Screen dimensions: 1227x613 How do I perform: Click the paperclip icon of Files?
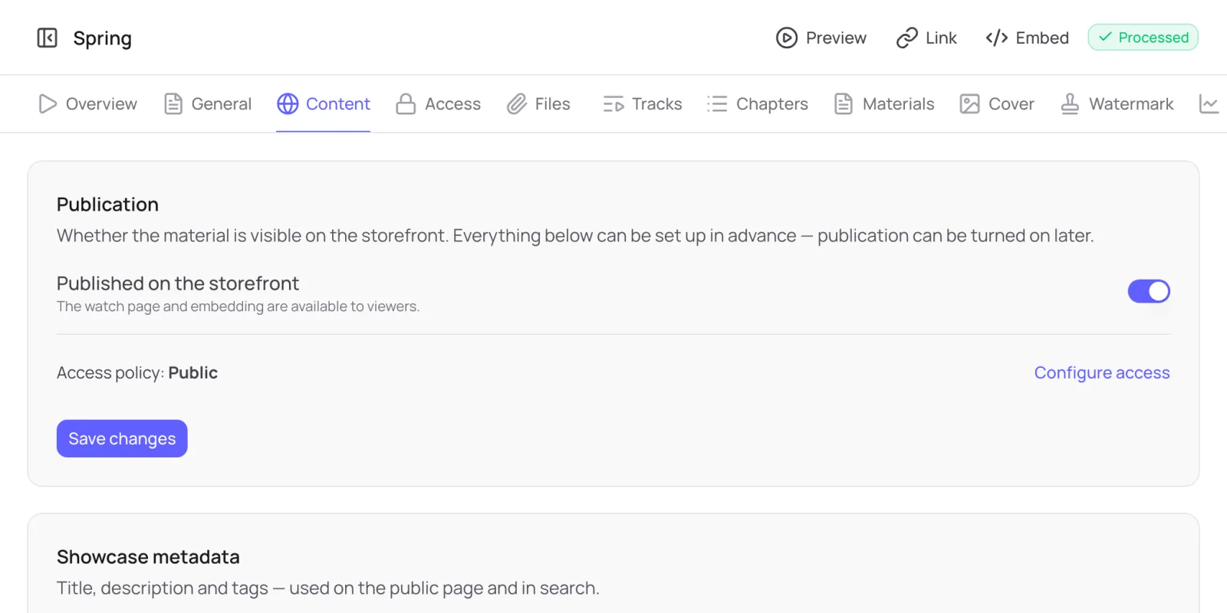point(517,103)
